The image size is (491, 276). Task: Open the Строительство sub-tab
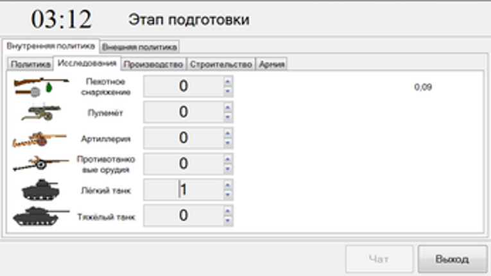221,64
